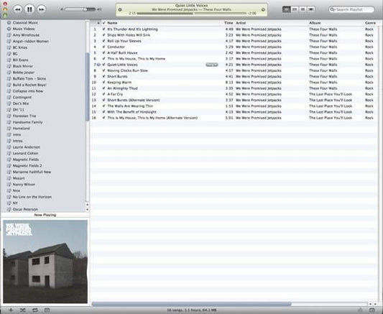Uncheck Quiet Little Voices track
The width and height of the screenshot is (383, 314).
[103, 65]
